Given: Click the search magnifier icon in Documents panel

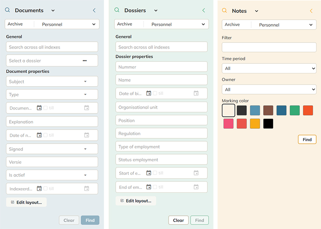Looking at the screenshot, I should [x=7, y=10].
